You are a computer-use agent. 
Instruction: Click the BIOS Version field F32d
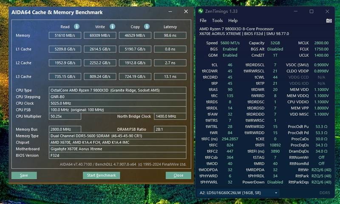point(118,155)
